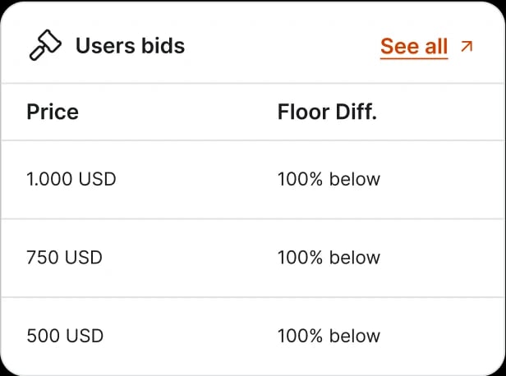Click the Users bids title
506x376 pixels.
point(130,46)
